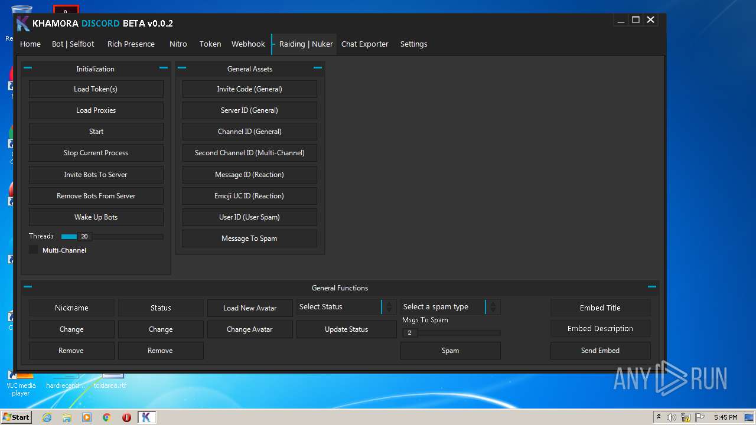Go to the Rich Presence tab
Screen dimensions: 756x425
(x=131, y=44)
